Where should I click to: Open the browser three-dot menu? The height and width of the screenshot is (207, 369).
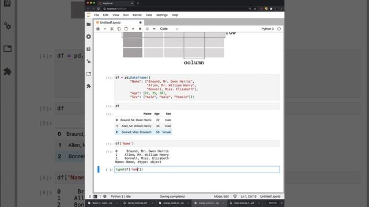[x=281, y=9]
